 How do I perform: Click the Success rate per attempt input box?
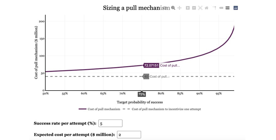coord(110,123)
